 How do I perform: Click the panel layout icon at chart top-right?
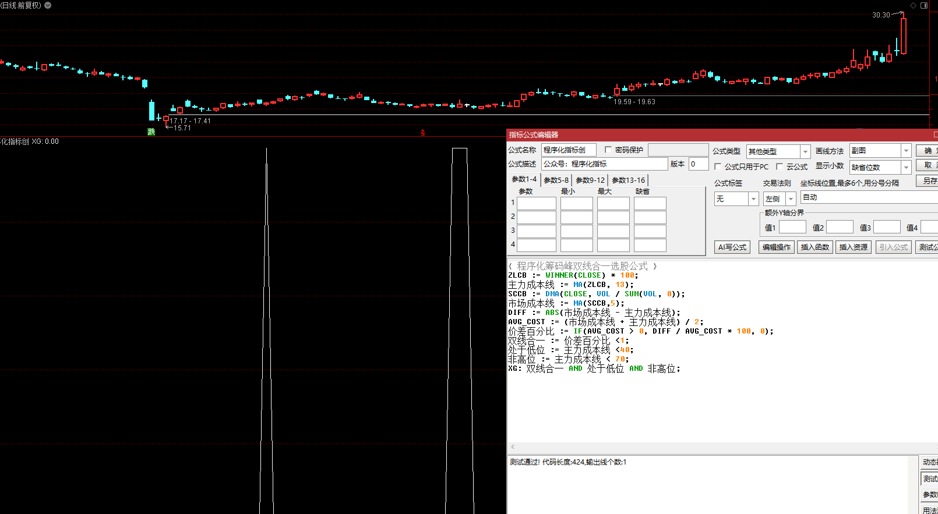[x=924, y=6]
